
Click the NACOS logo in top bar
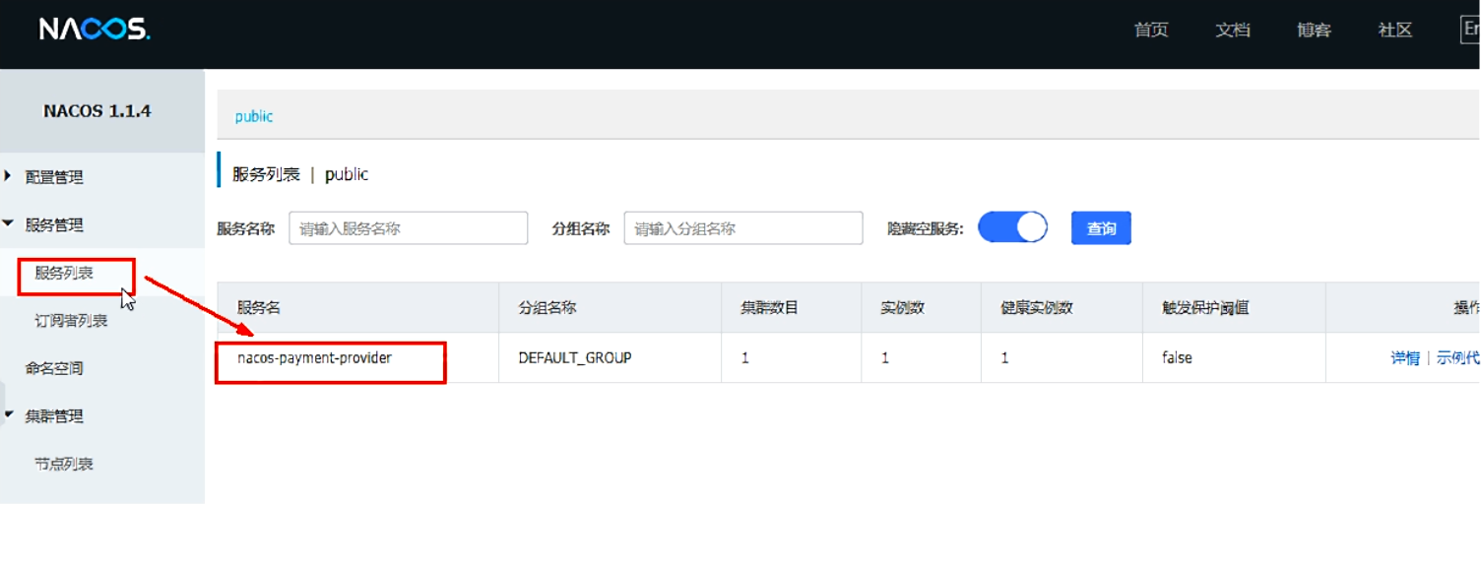[94, 29]
